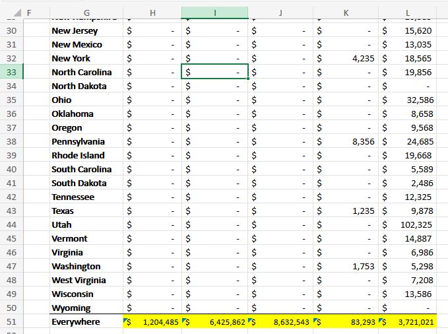
Task: Click the 'North Dakota' cell
Action: (86, 86)
